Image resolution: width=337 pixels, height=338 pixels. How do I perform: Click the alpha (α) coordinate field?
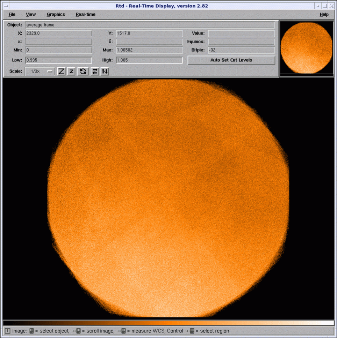[58, 42]
